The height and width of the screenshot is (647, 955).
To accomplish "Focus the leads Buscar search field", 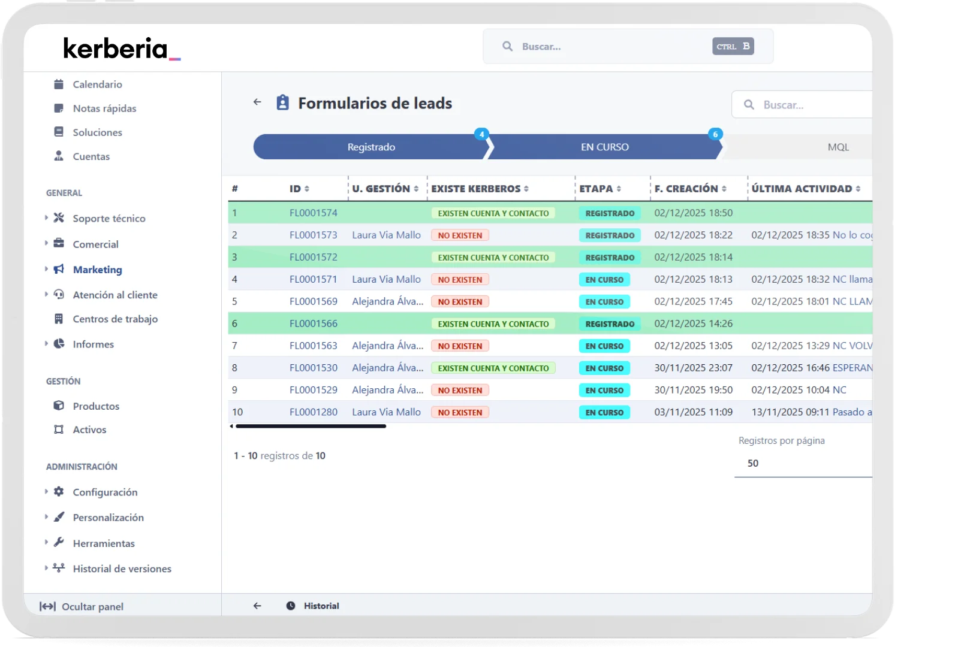I will tap(802, 105).
